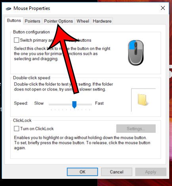
Task: Click the yellow test folder icon
Action: point(143,100)
